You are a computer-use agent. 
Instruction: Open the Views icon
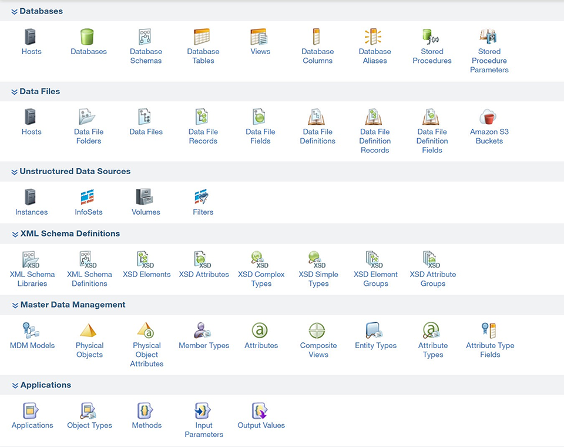259,36
